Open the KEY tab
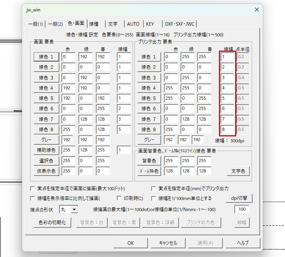The width and height of the screenshot is (285, 257). click(153, 24)
